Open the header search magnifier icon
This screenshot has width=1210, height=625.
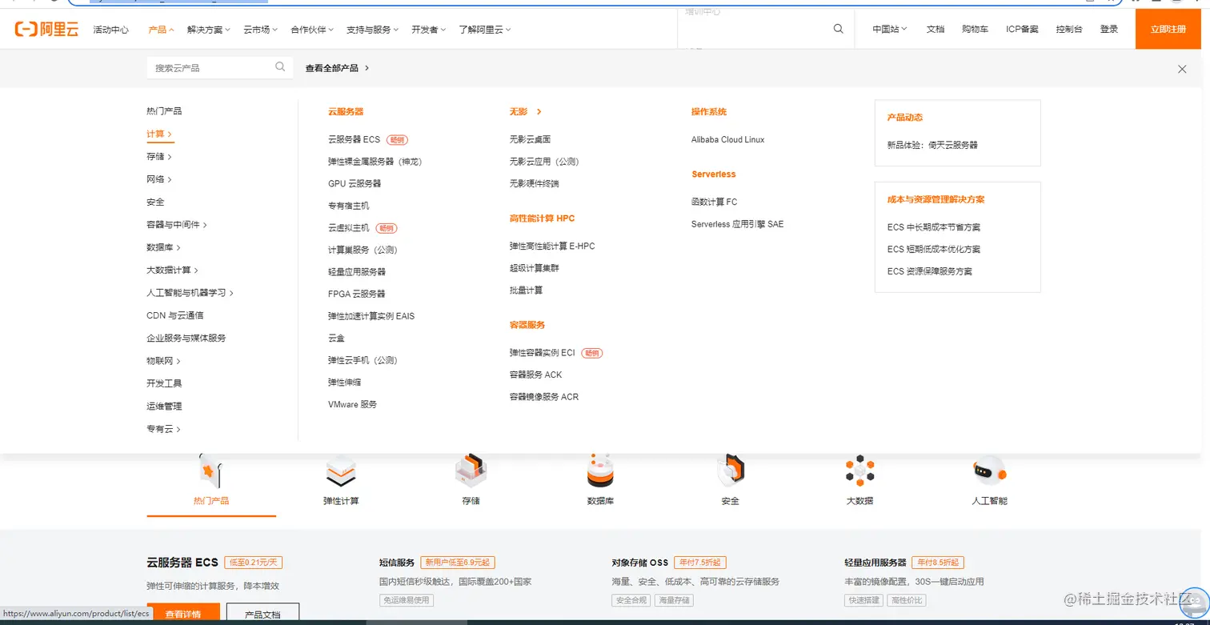pyautogui.click(x=838, y=29)
